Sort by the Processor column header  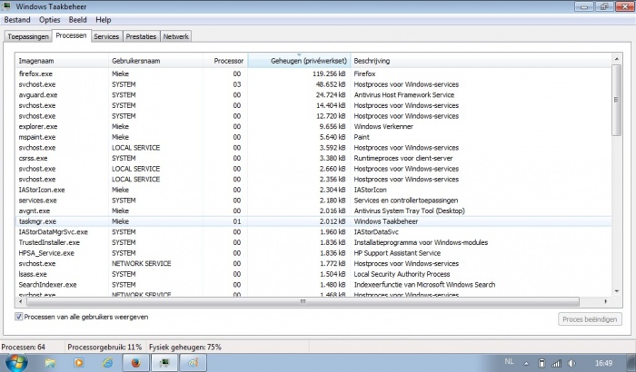click(x=225, y=61)
